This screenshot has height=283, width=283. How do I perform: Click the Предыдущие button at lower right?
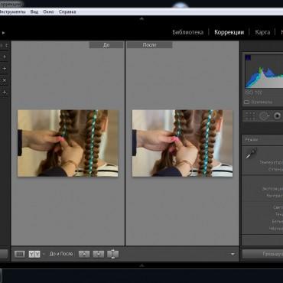[262, 254]
